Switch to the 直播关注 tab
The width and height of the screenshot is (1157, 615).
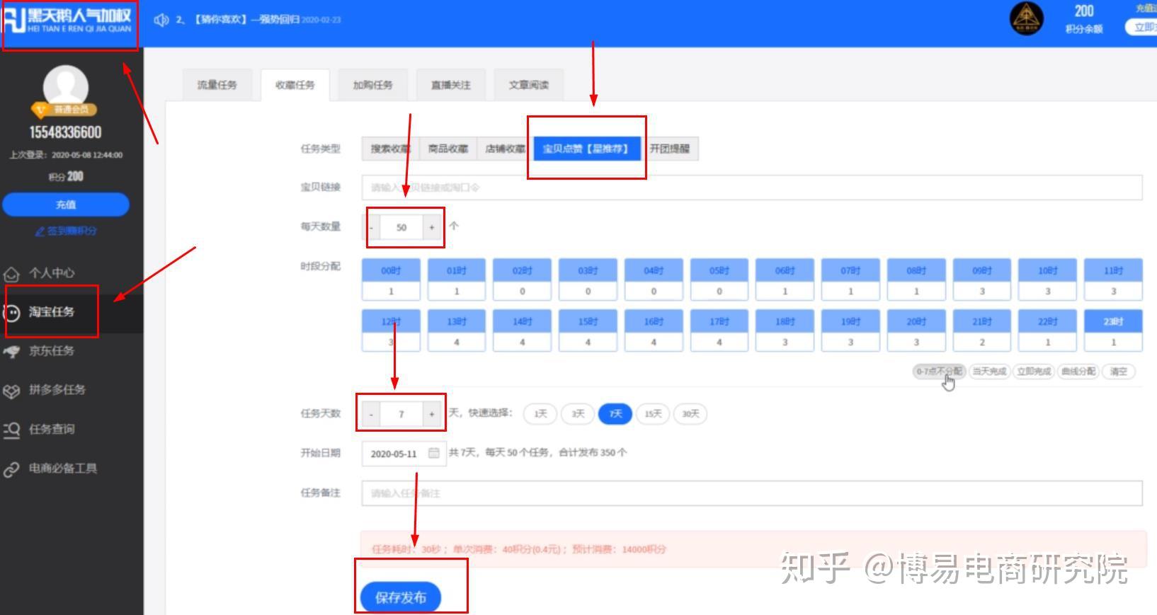[451, 85]
